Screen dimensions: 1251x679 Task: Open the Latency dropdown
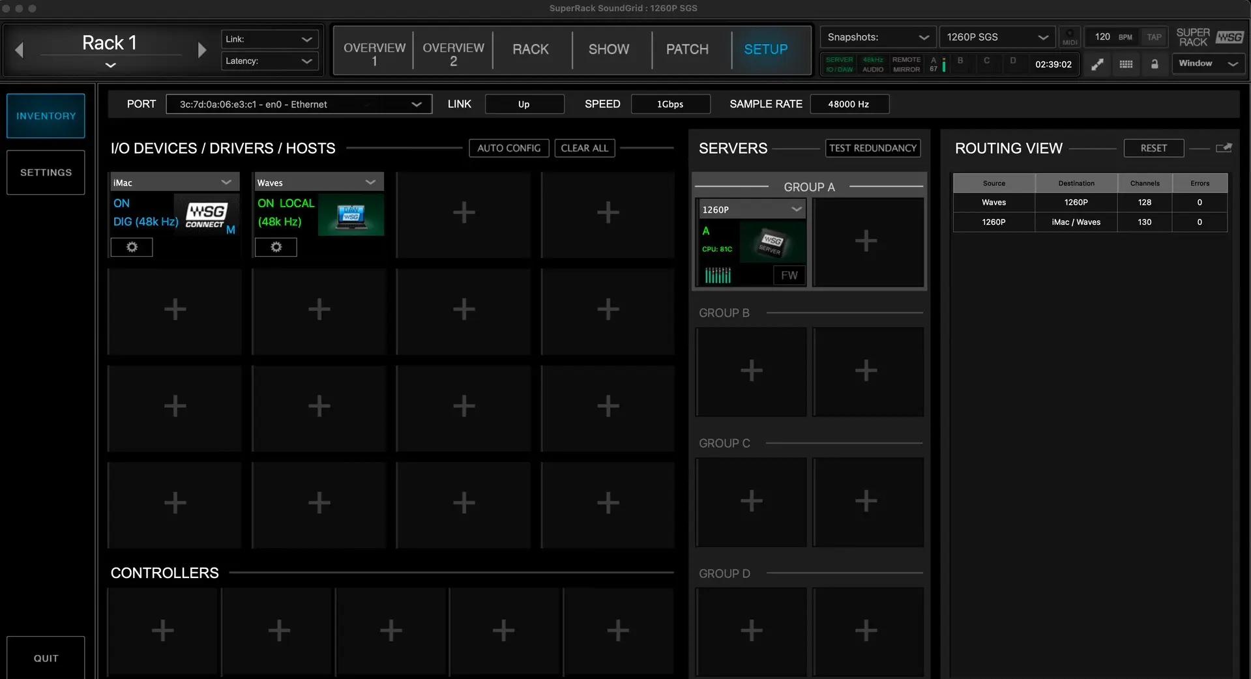point(270,61)
